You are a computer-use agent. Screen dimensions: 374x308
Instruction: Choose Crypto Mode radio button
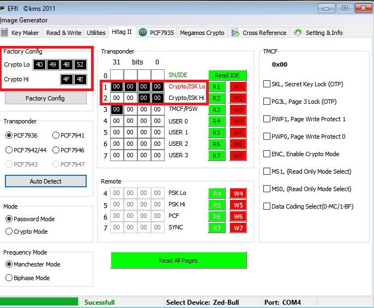(x=9, y=232)
